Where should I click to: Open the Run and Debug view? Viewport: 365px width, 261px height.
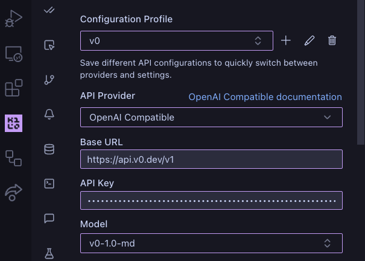coord(13,19)
